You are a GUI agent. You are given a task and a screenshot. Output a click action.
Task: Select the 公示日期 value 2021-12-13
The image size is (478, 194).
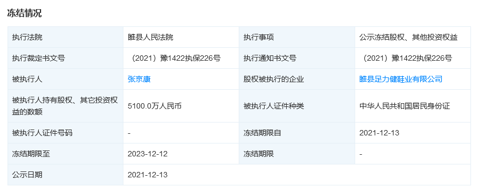[148, 175]
